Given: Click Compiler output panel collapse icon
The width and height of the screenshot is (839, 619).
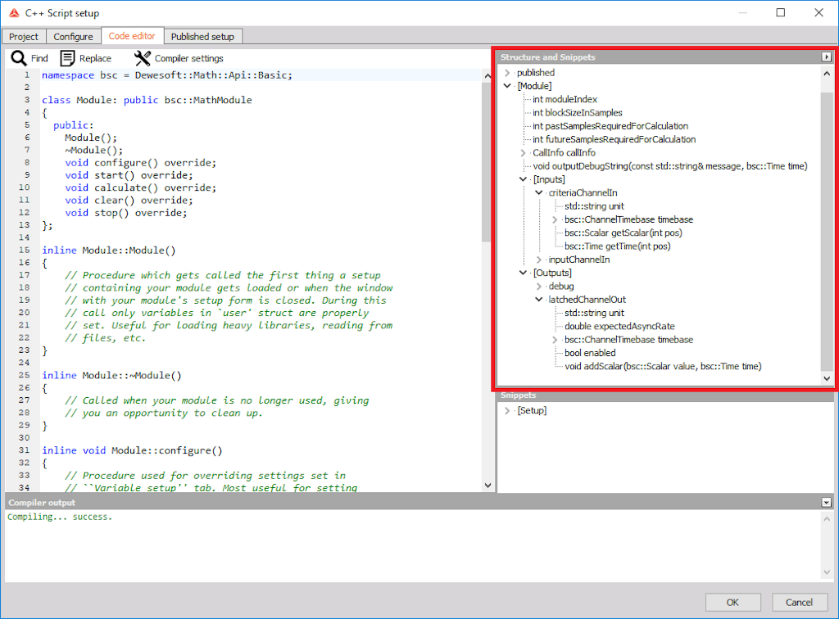Looking at the screenshot, I should coord(827,503).
